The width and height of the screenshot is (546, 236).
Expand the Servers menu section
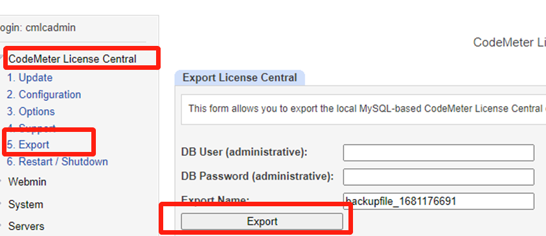(x=27, y=226)
